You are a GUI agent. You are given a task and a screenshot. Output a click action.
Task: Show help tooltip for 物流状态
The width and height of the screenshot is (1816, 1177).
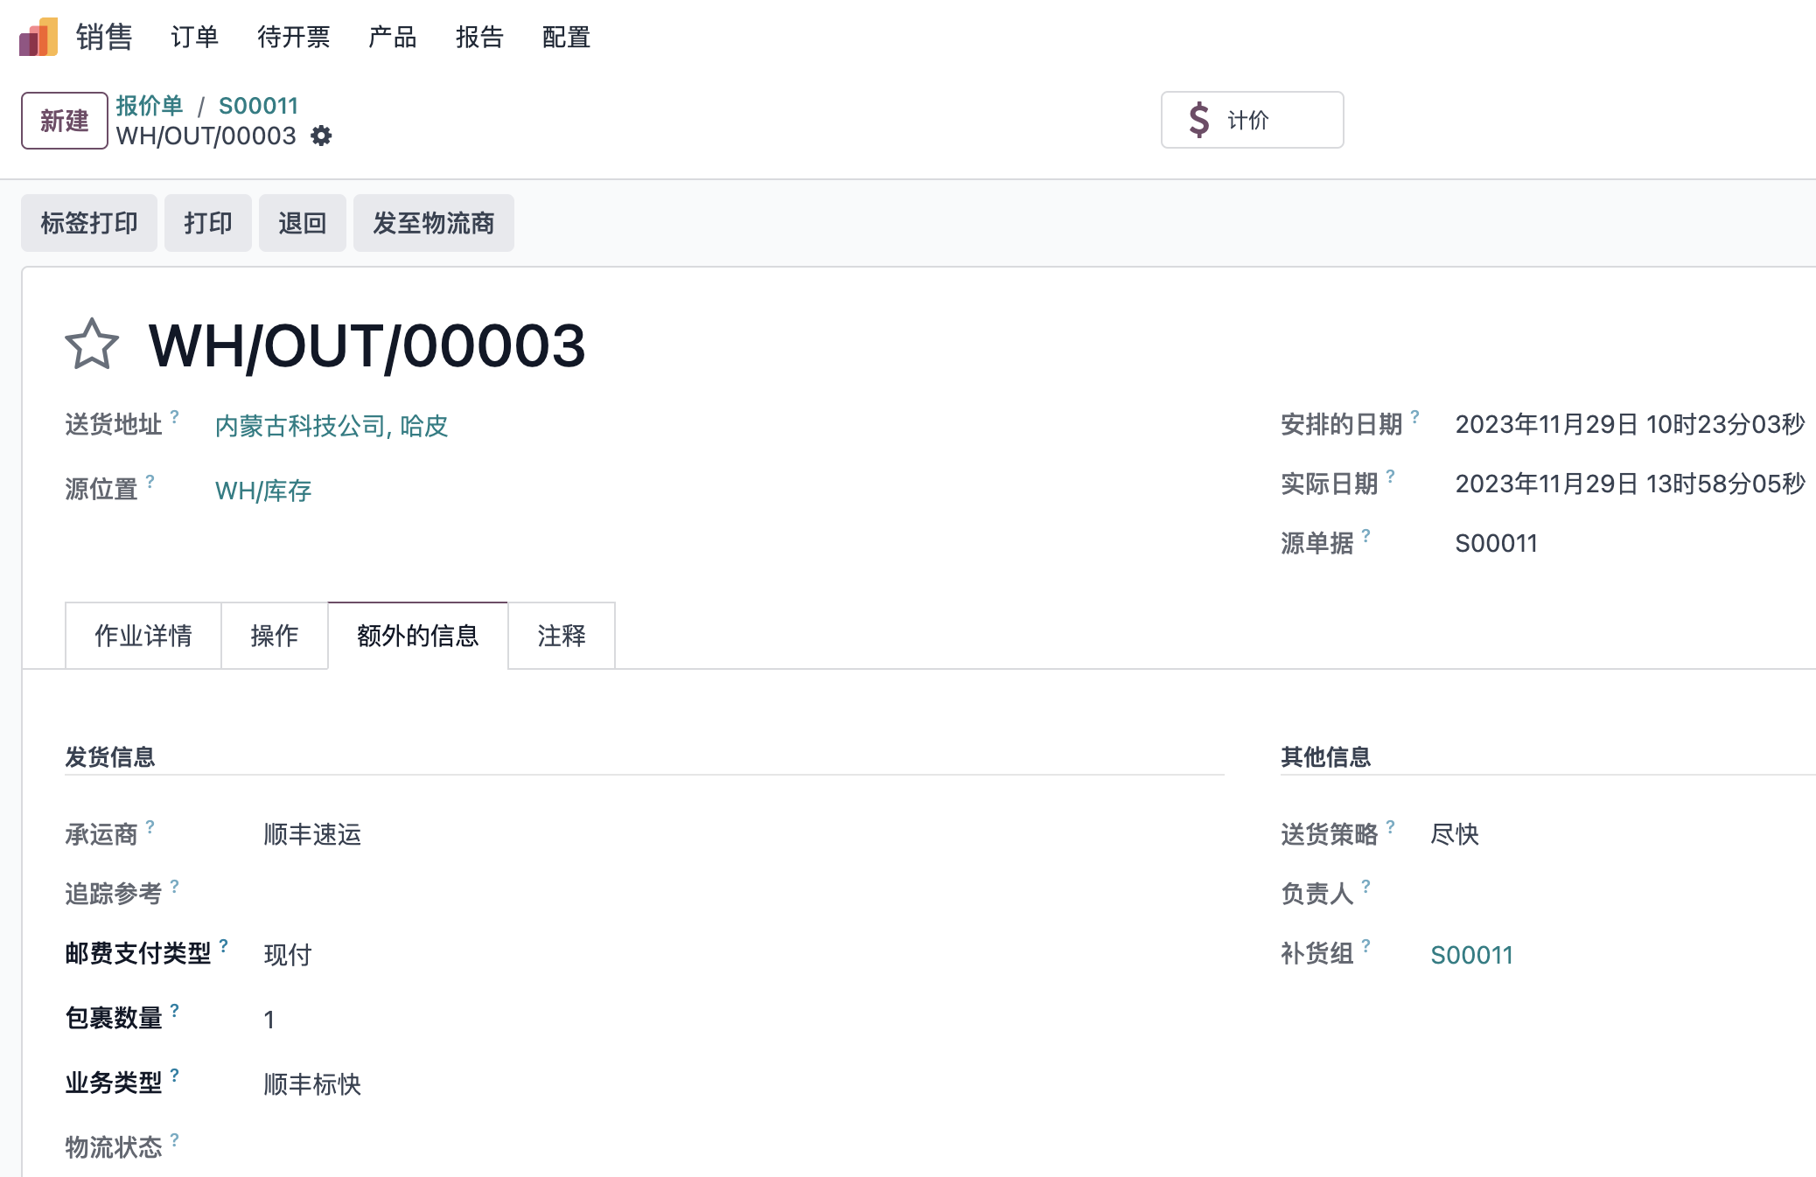click(x=175, y=1139)
